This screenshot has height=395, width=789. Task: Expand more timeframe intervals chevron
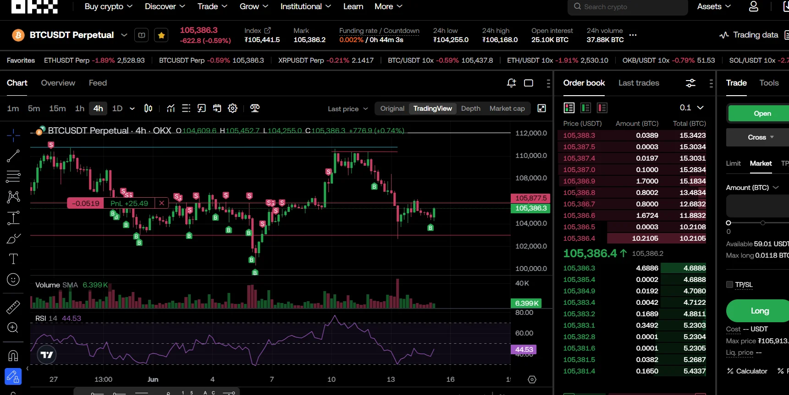click(x=132, y=108)
